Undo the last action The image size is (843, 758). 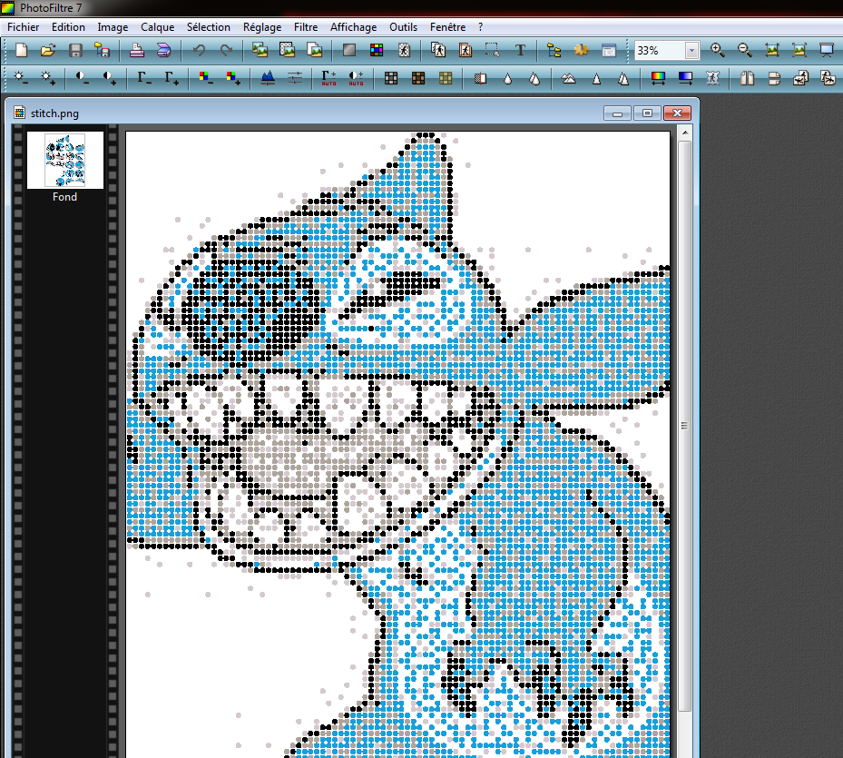(x=199, y=51)
